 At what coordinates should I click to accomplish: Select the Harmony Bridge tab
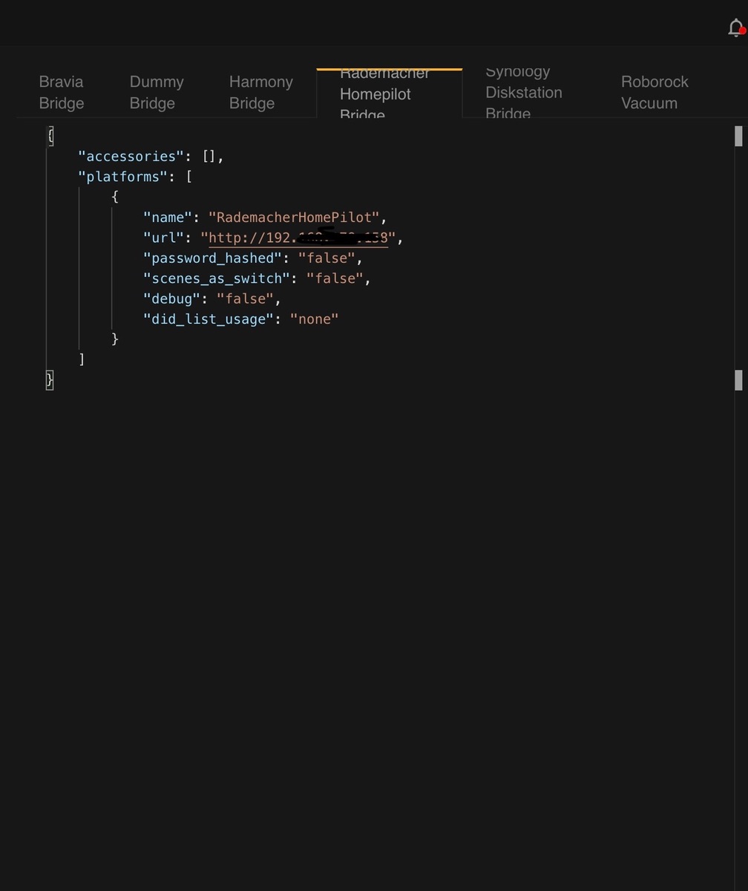click(x=260, y=92)
